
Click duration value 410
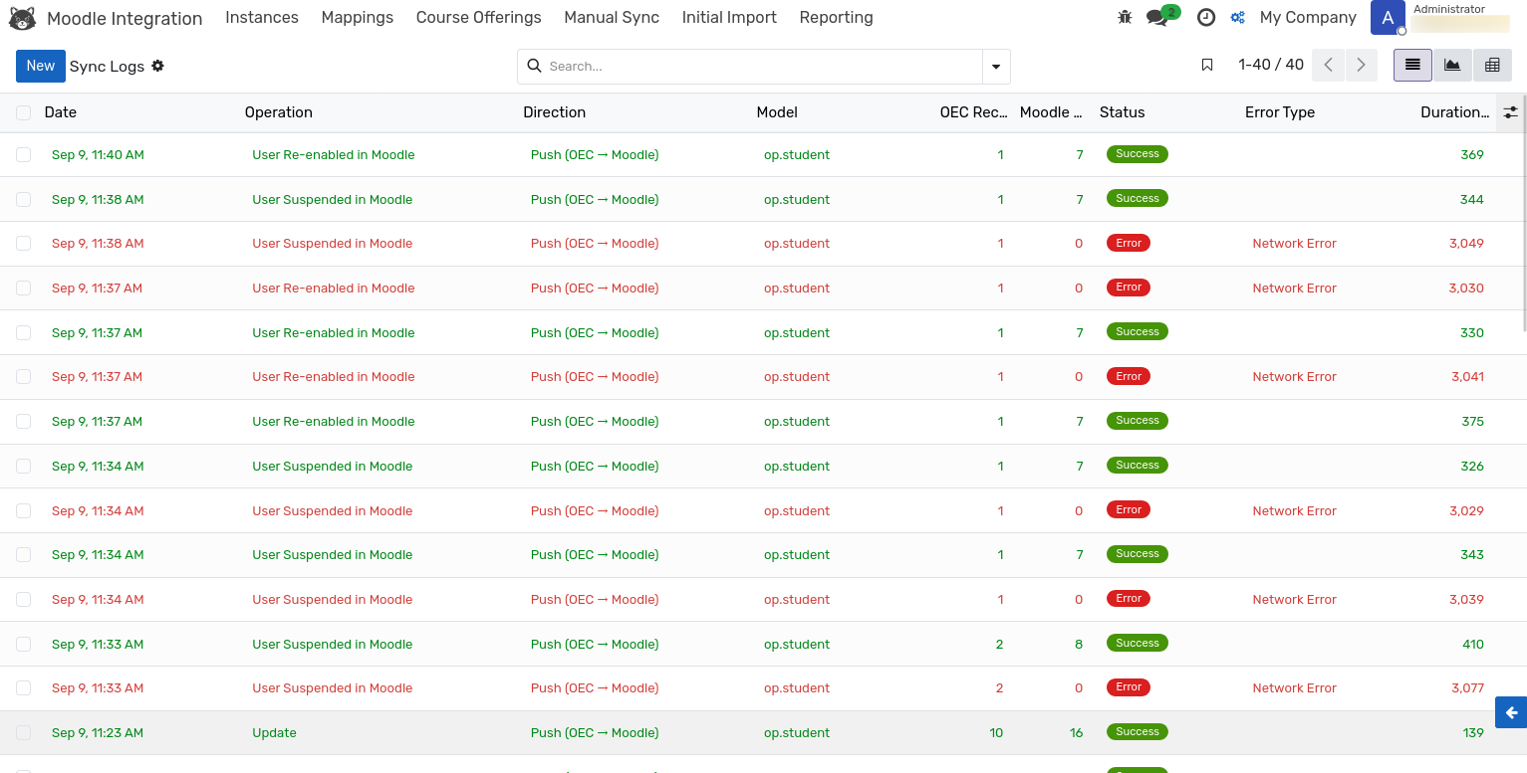tap(1473, 644)
